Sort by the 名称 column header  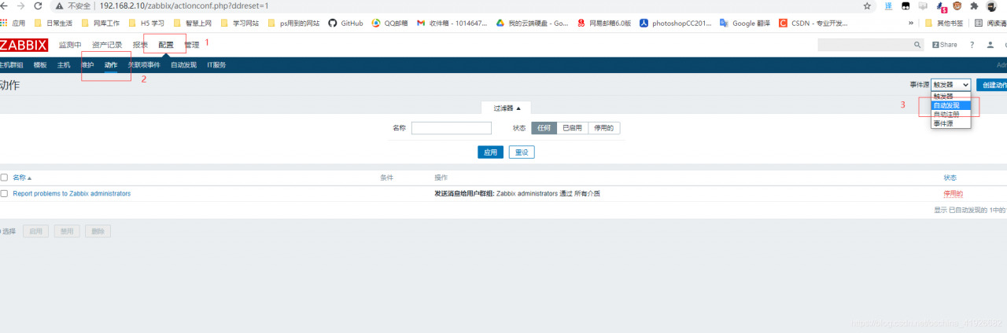point(23,177)
